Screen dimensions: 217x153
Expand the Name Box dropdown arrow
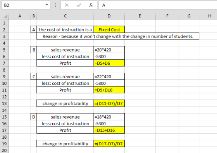click(x=47, y=5)
